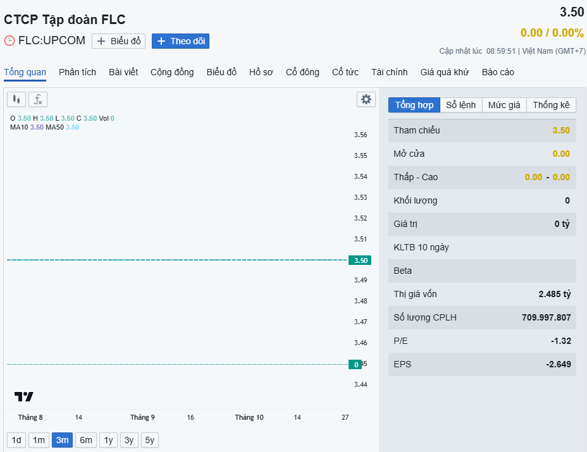Click the 3.44 price axis label
Image resolution: width=587 pixels, height=452 pixels.
coord(361,384)
